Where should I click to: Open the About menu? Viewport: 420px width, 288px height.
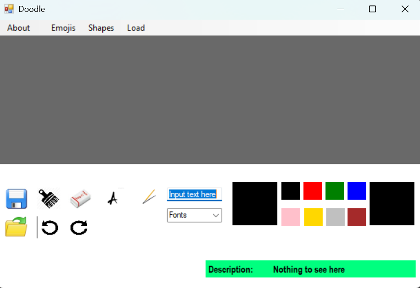click(18, 28)
